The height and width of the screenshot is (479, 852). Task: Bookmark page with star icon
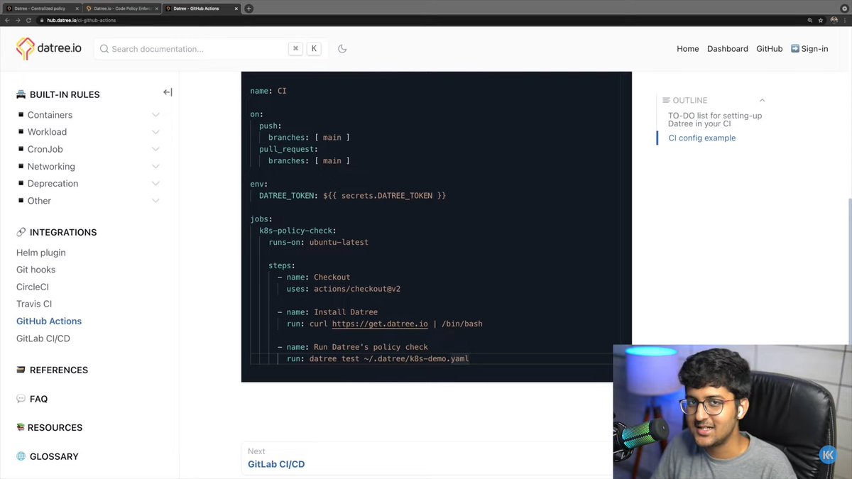tap(821, 20)
